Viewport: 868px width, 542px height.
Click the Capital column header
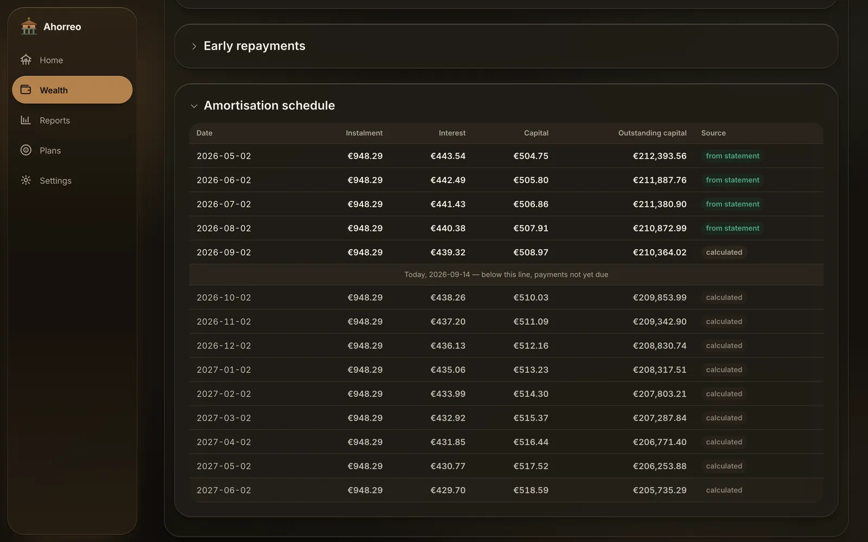tap(536, 133)
